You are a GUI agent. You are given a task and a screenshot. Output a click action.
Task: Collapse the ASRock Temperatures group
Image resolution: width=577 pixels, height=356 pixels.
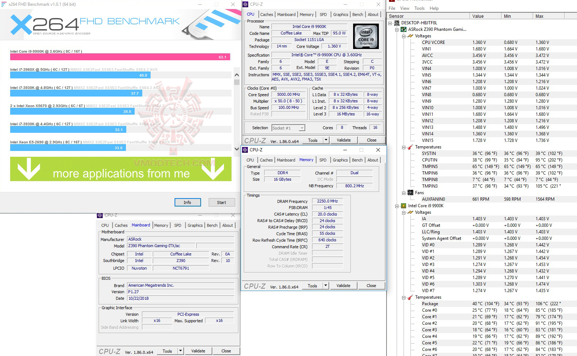click(x=404, y=147)
